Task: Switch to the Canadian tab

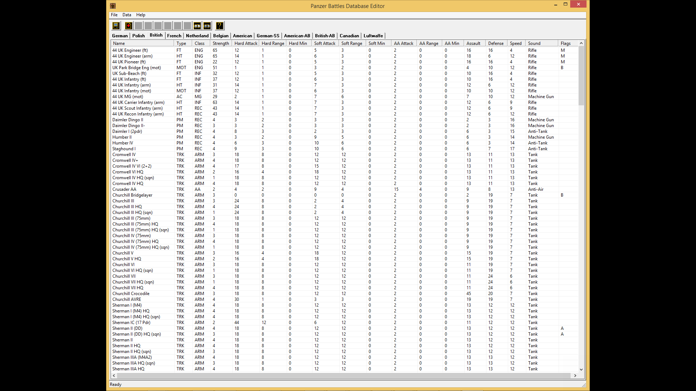Action: 349,36
